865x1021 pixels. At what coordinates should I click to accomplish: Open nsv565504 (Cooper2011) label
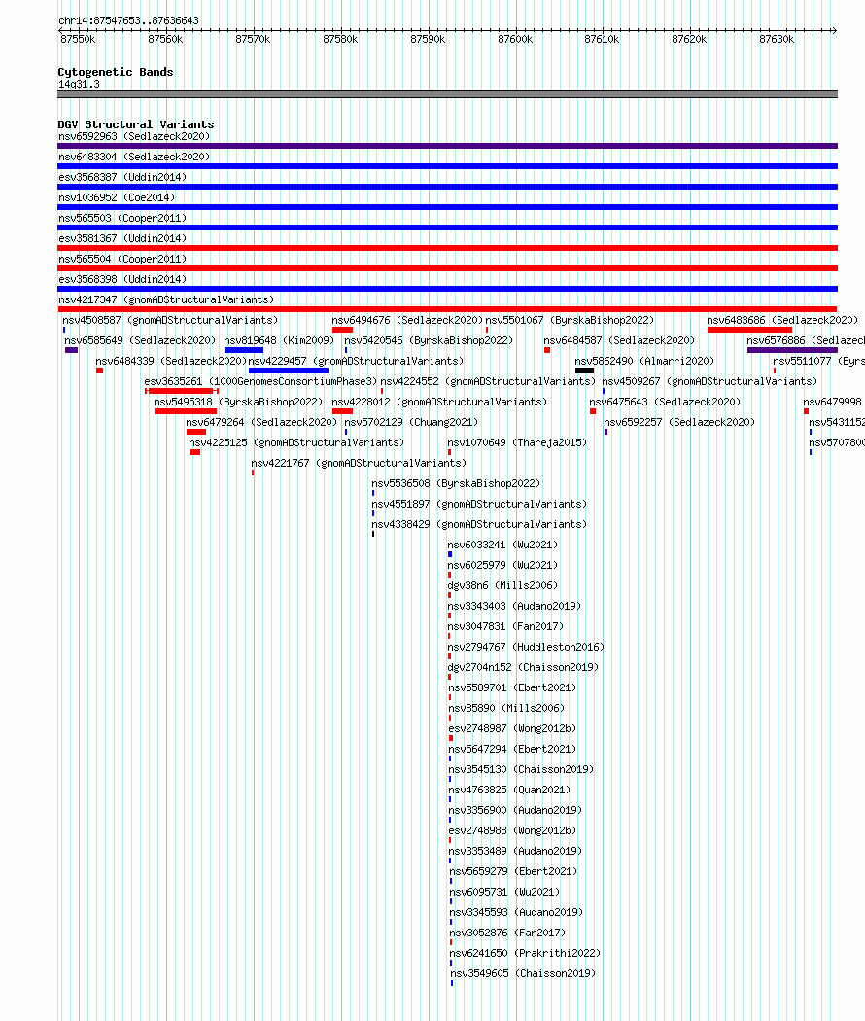(x=122, y=260)
